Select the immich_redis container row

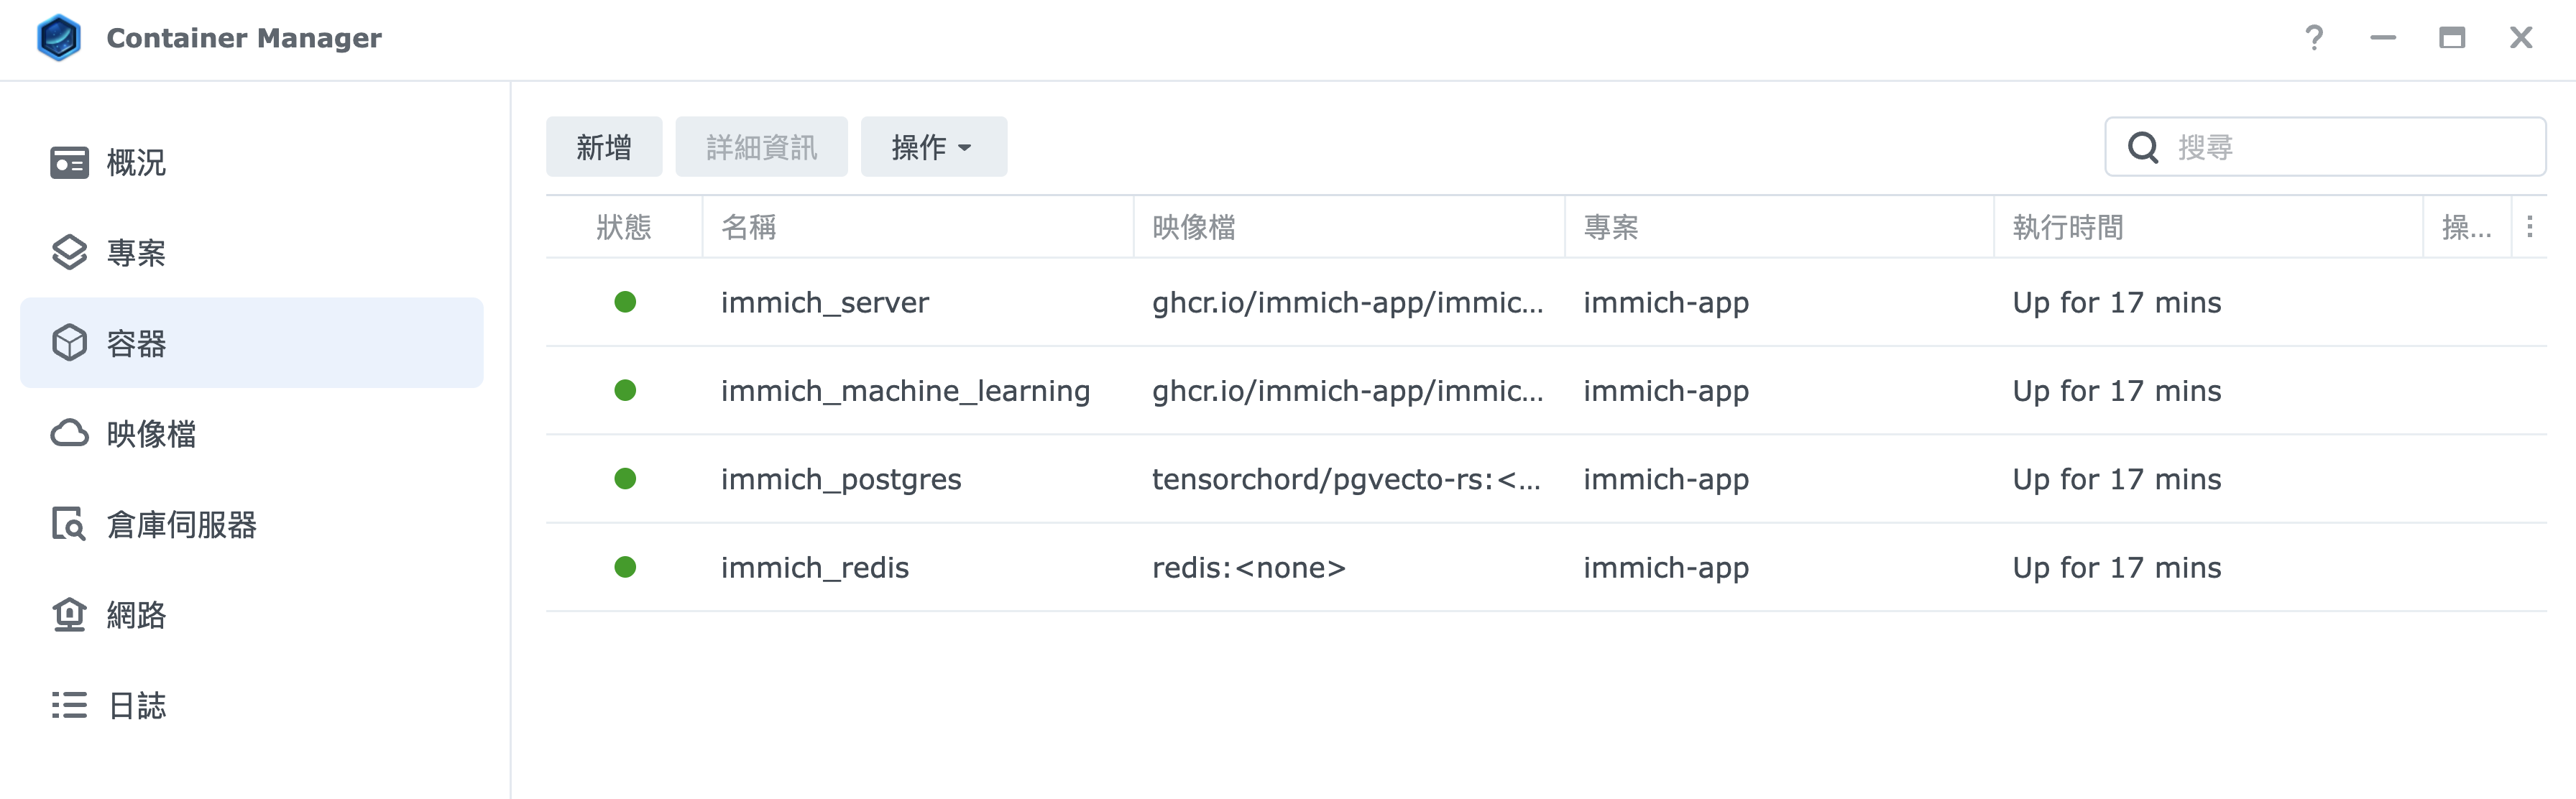click(x=1546, y=567)
